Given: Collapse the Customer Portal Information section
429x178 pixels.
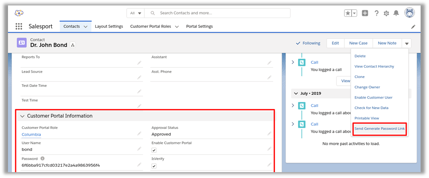Looking at the screenshot, I should coord(23,116).
